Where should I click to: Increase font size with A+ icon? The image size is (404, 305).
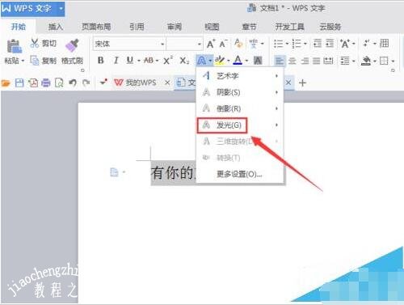(211, 44)
